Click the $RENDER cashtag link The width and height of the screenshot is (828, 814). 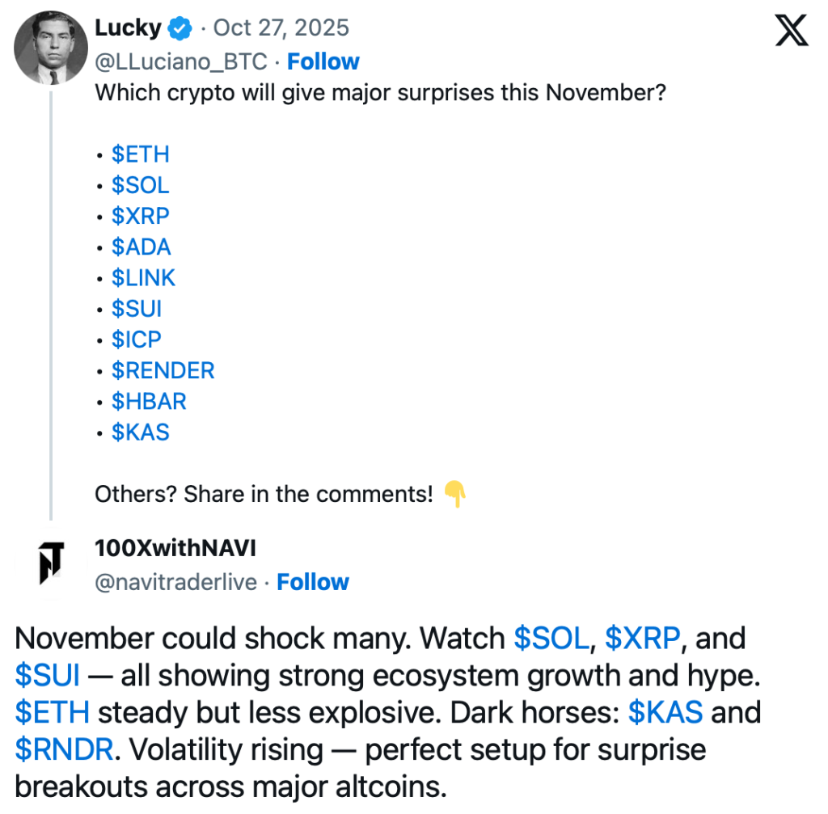[163, 370]
